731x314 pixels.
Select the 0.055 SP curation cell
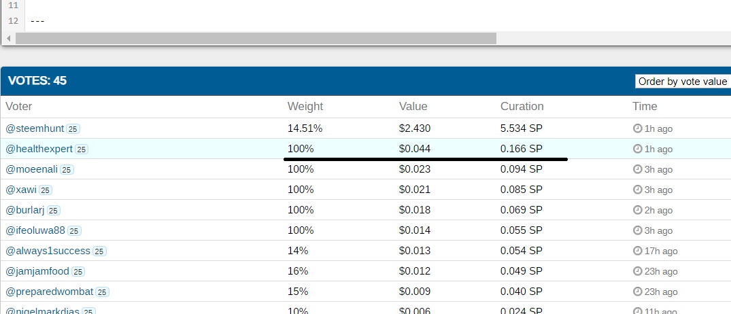(x=521, y=230)
